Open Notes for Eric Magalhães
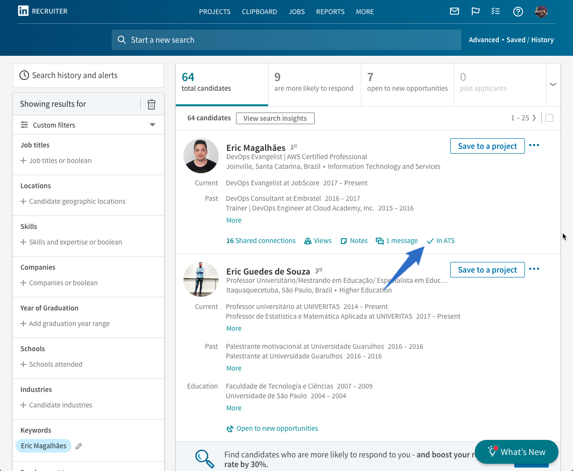This screenshot has height=471, width=573. point(354,241)
